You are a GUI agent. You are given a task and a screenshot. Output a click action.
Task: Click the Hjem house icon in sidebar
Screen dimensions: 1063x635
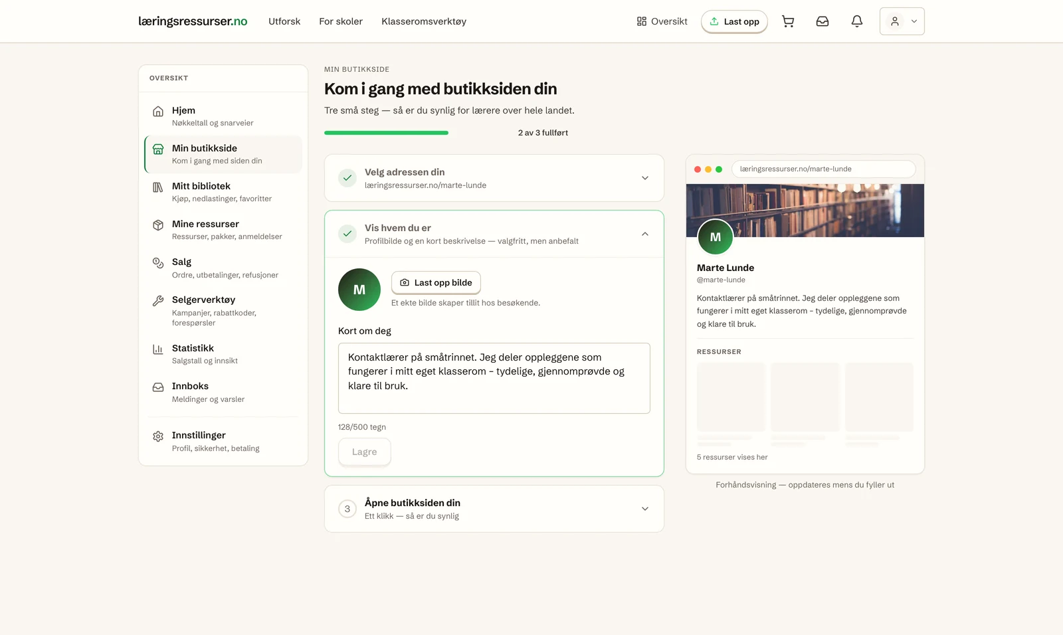(x=158, y=111)
